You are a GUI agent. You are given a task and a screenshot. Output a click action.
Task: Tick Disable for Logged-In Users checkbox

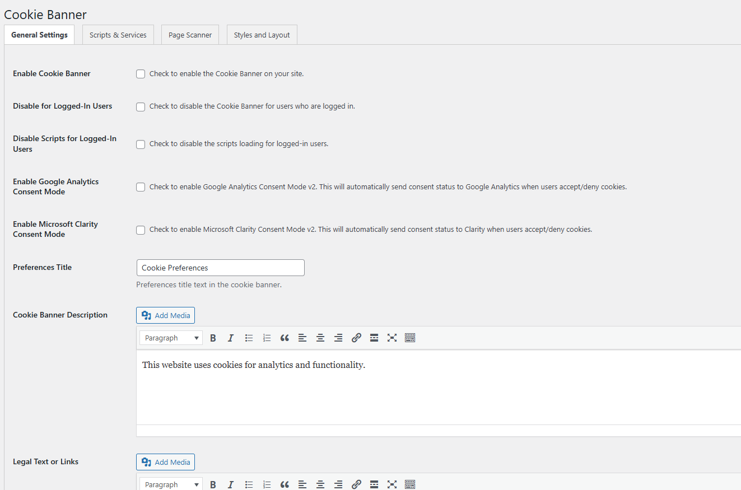point(141,106)
